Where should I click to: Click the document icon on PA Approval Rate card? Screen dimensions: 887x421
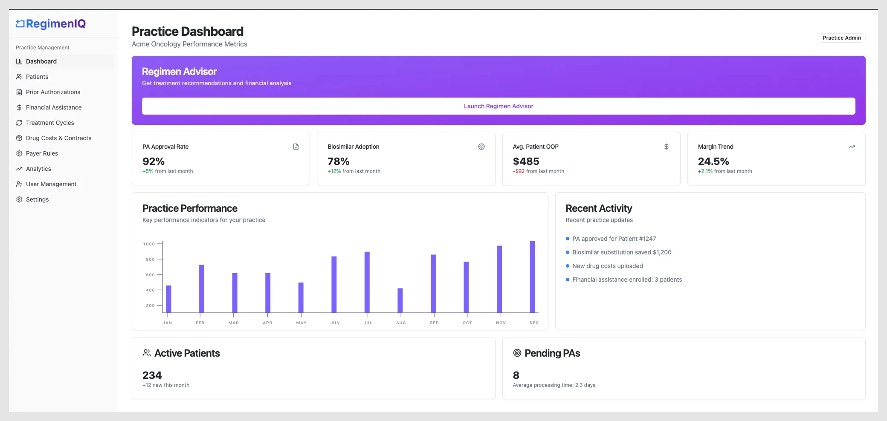(296, 147)
